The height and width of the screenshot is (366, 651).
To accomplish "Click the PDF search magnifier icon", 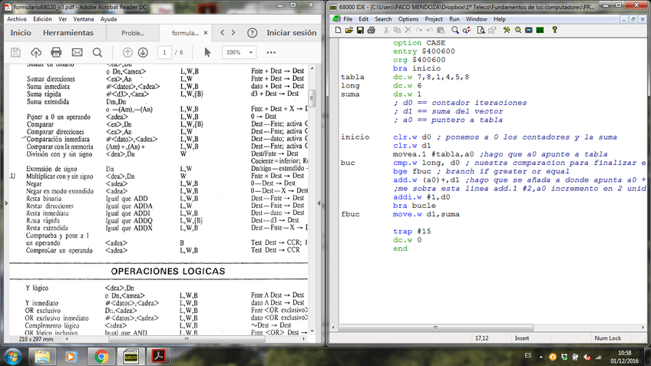I will pos(97,52).
